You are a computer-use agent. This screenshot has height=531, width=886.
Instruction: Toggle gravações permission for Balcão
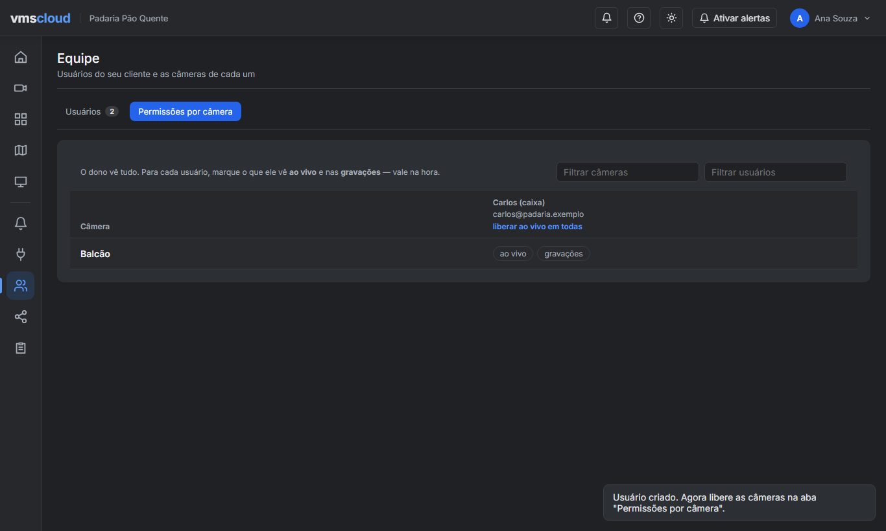point(564,254)
